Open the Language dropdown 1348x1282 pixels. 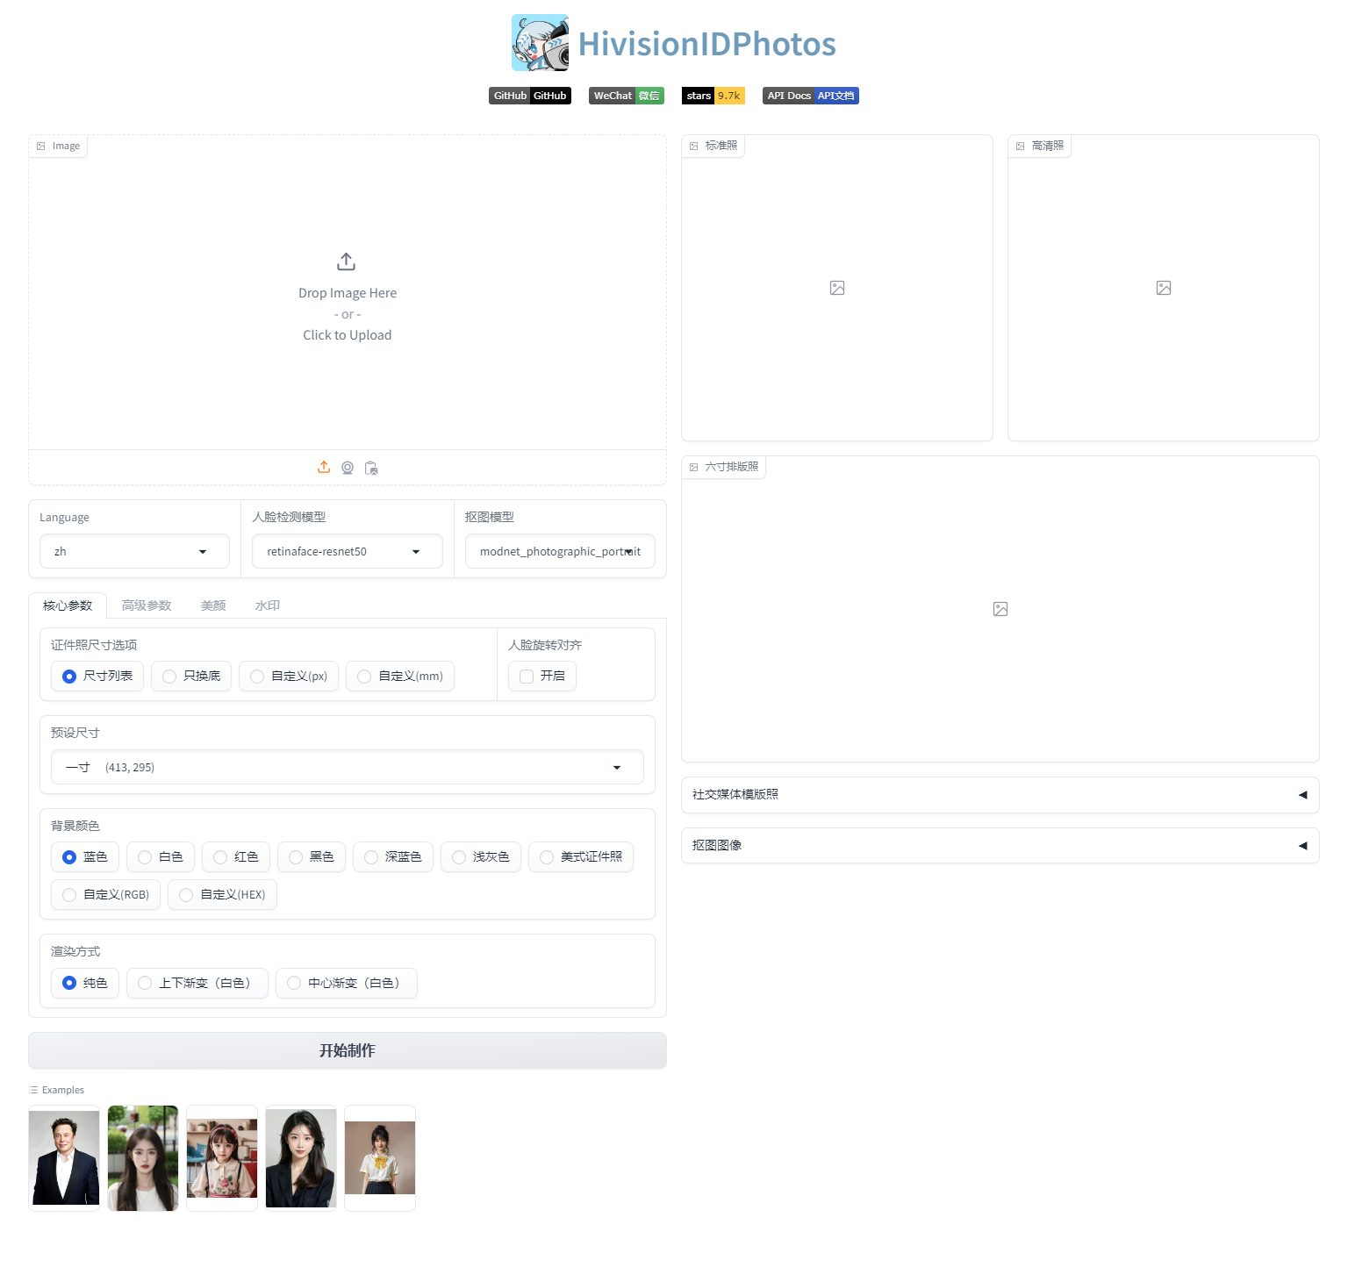tap(134, 551)
